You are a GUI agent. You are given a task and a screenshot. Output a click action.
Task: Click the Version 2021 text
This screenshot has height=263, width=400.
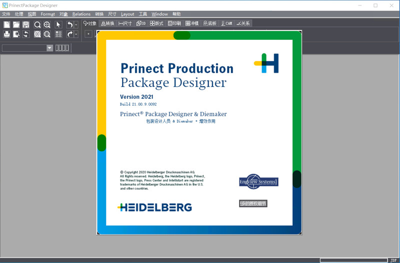(136, 97)
